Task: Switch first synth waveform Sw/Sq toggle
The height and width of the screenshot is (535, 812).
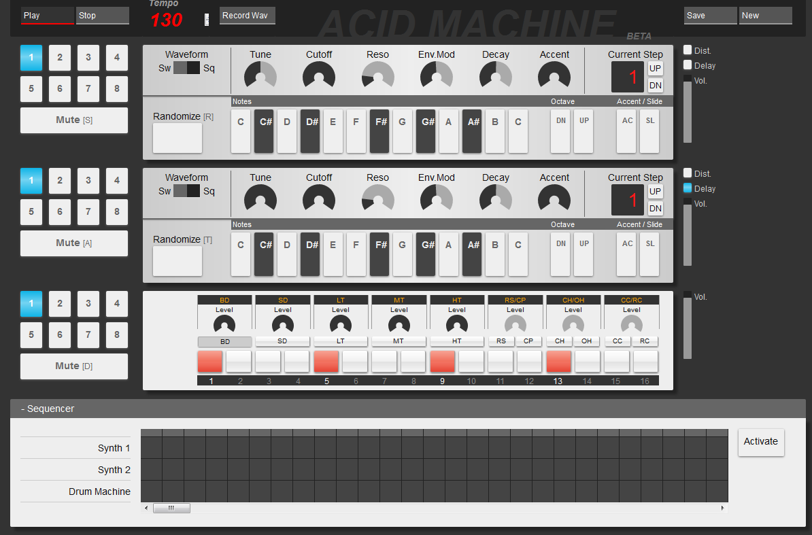Action: [x=187, y=68]
